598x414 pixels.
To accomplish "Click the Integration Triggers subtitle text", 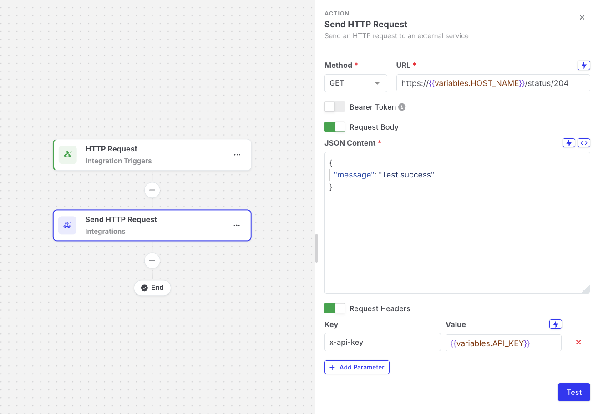I will pyautogui.click(x=119, y=161).
